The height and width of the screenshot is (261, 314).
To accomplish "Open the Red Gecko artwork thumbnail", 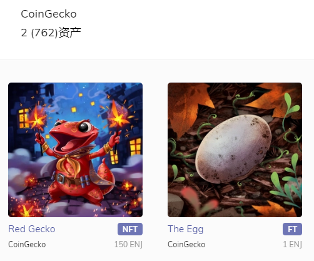I will point(75,150).
